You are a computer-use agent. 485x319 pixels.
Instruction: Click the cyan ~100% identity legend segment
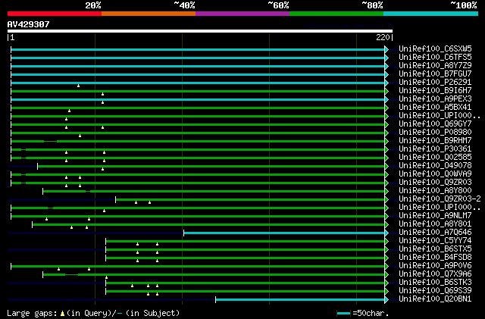430,14
